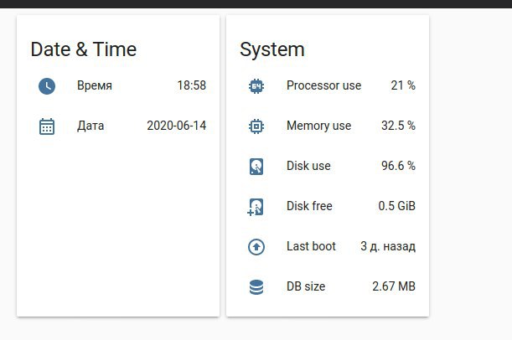Click the 2.67 MB DB size value
The width and height of the screenshot is (512, 340).
pyautogui.click(x=394, y=286)
